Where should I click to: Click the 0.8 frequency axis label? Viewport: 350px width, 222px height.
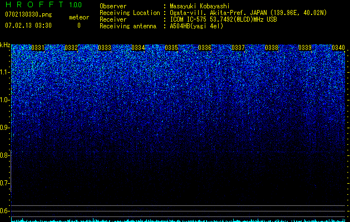coord(4,155)
